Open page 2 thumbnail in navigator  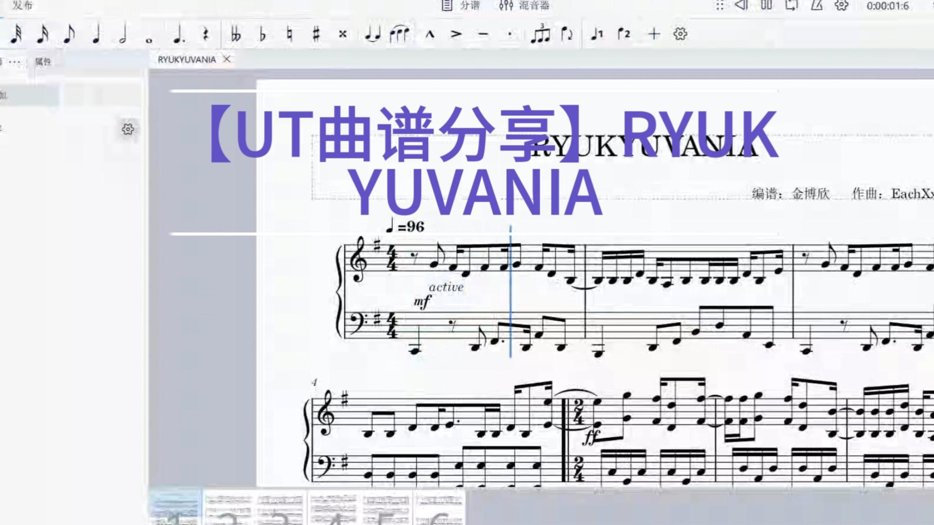228,508
